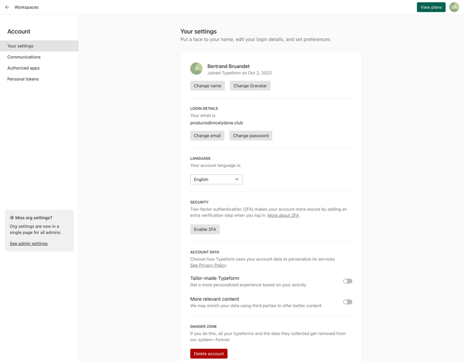Switch to Personal tokens
Image resolution: width=464 pixels, height=361 pixels.
pos(23,79)
